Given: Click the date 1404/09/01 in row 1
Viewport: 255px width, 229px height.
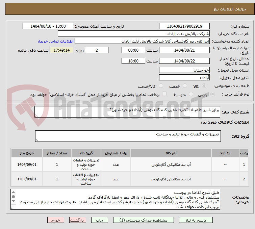Looking at the screenshot, I should (x=27, y=164).
